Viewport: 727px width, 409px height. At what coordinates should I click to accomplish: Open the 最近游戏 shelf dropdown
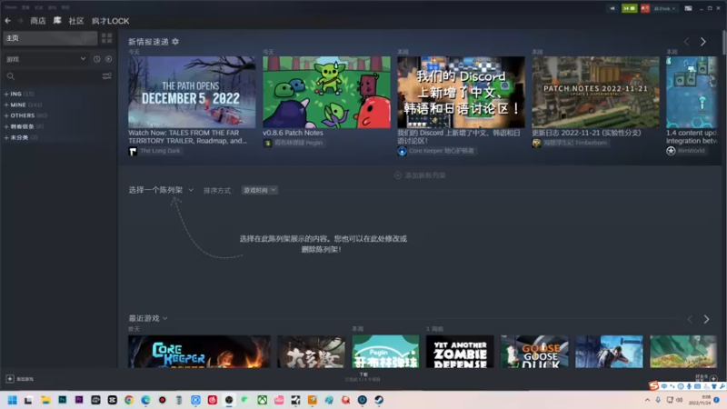148,319
